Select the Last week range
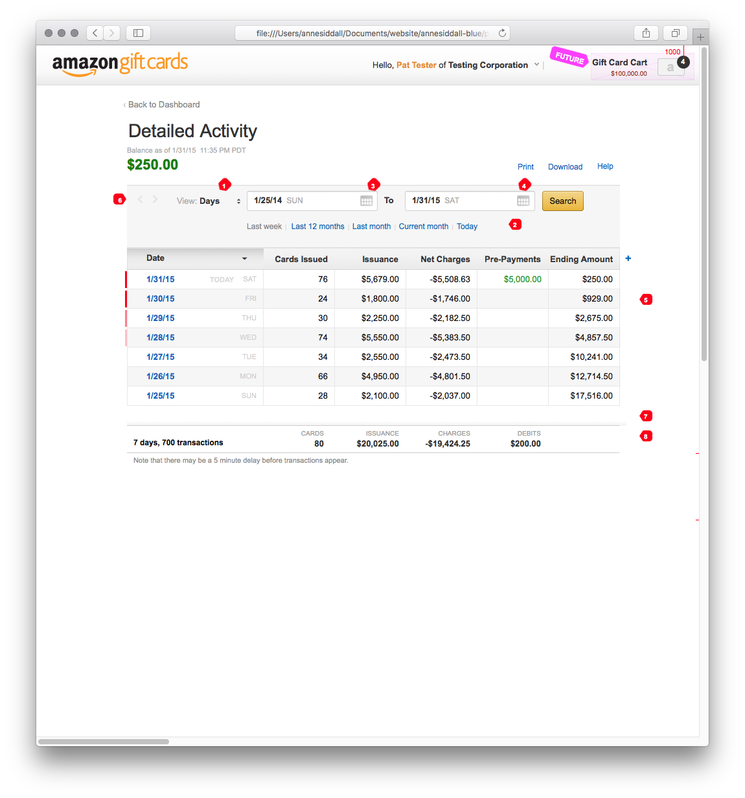 click(264, 227)
